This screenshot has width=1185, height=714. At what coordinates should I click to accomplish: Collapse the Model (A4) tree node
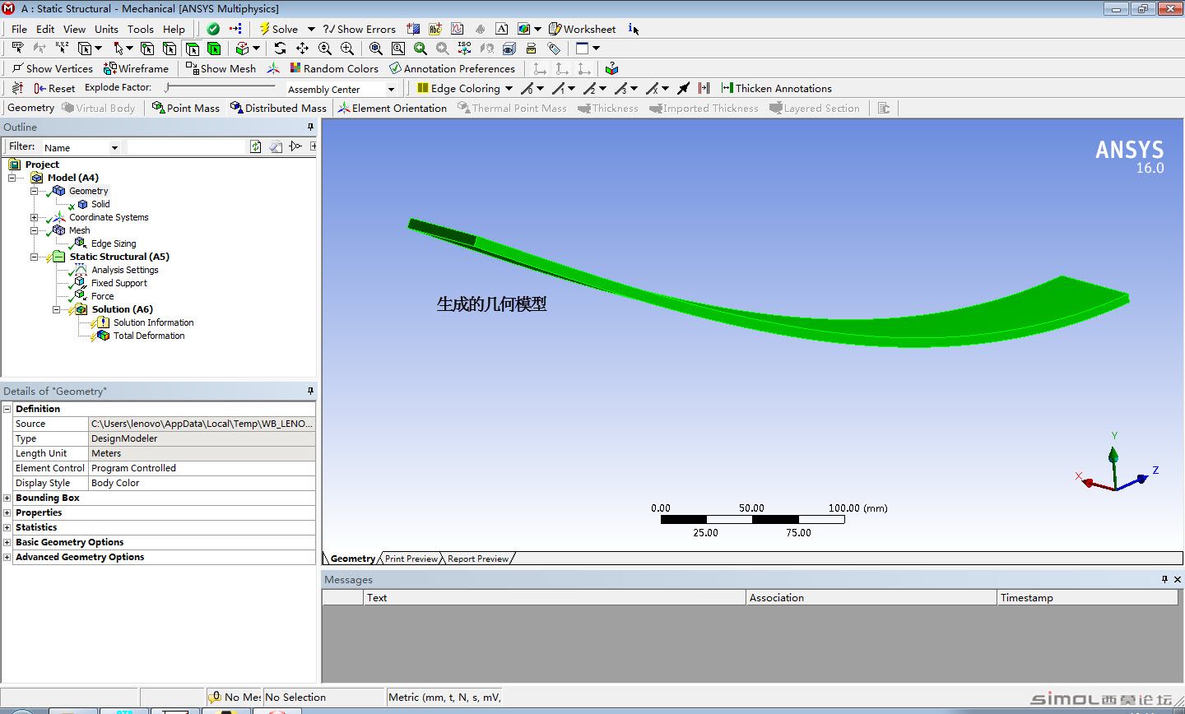click(x=12, y=178)
